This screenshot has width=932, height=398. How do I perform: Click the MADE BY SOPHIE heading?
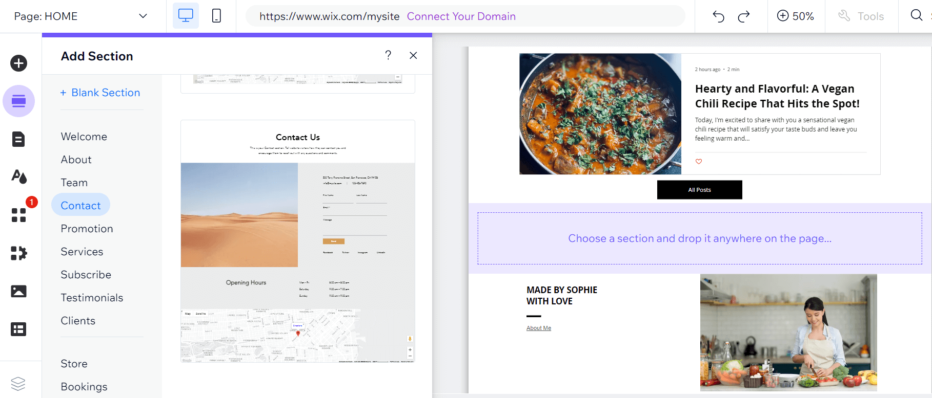562,296
